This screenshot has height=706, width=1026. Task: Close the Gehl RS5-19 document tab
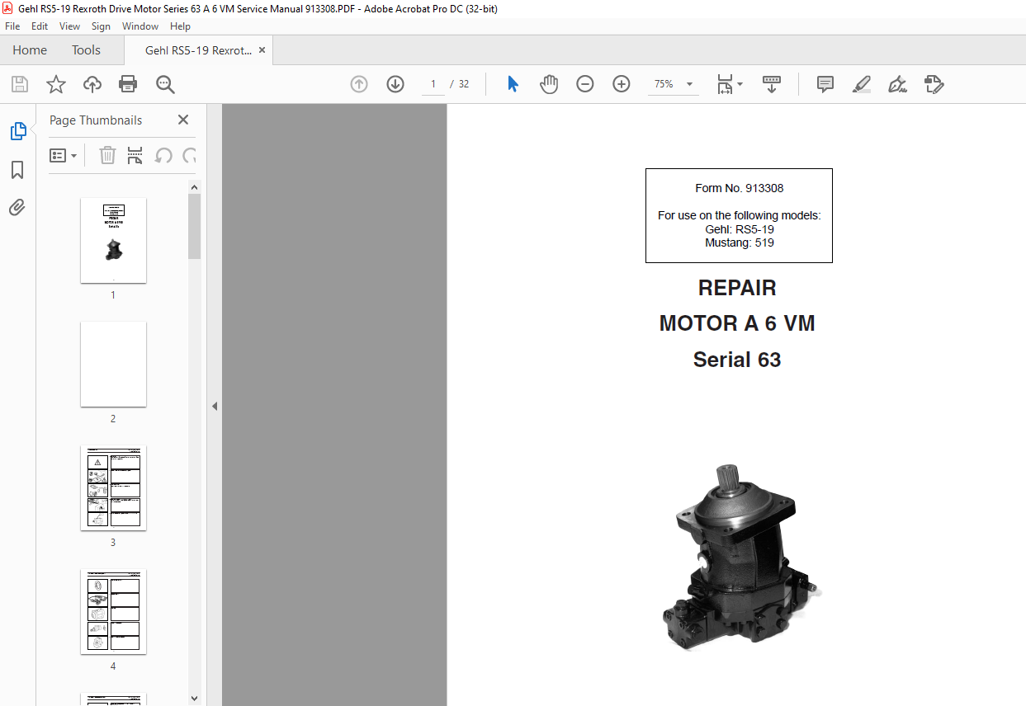point(262,50)
